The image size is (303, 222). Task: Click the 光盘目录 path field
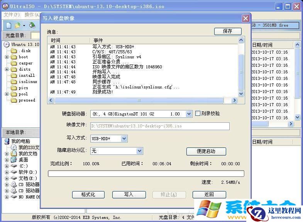click(x=36, y=36)
